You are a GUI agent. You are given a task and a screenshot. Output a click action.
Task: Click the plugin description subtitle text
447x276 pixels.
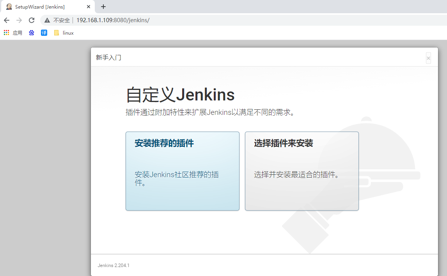tap(210, 113)
